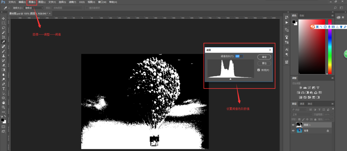Hide the 图层 1 layer via eye icon

point(293,125)
